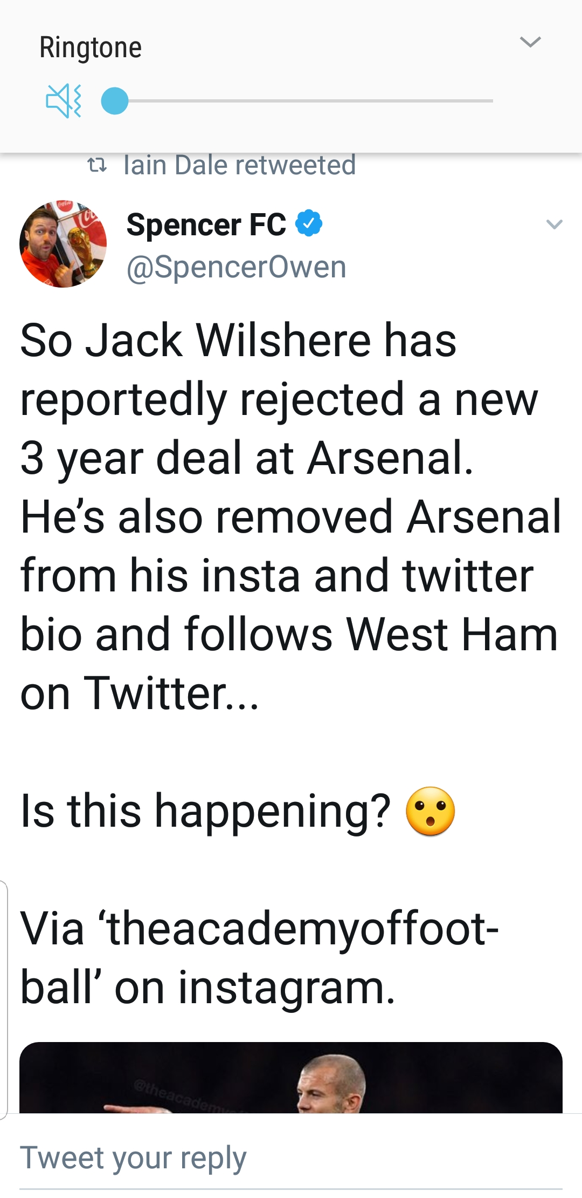582x1198 pixels.
Task: Open Spencer FC profile picture
Action: tap(63, 244)
